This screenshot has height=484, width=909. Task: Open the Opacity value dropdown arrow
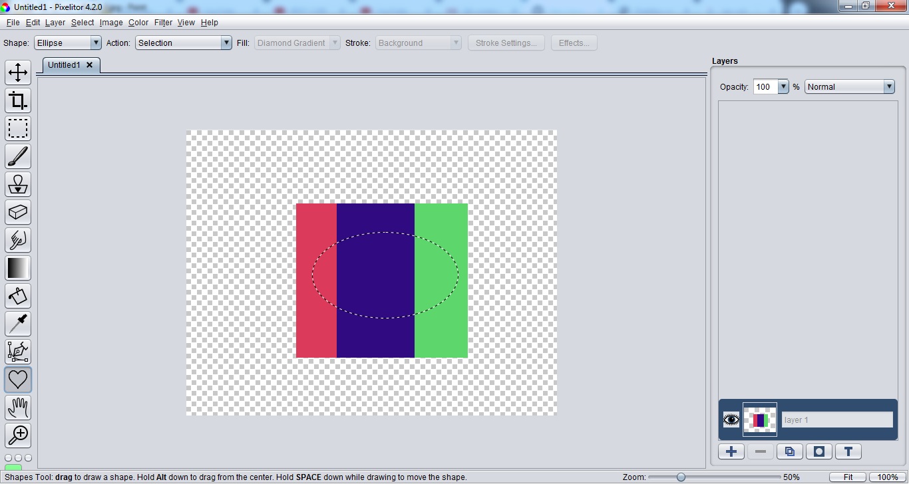783,86
